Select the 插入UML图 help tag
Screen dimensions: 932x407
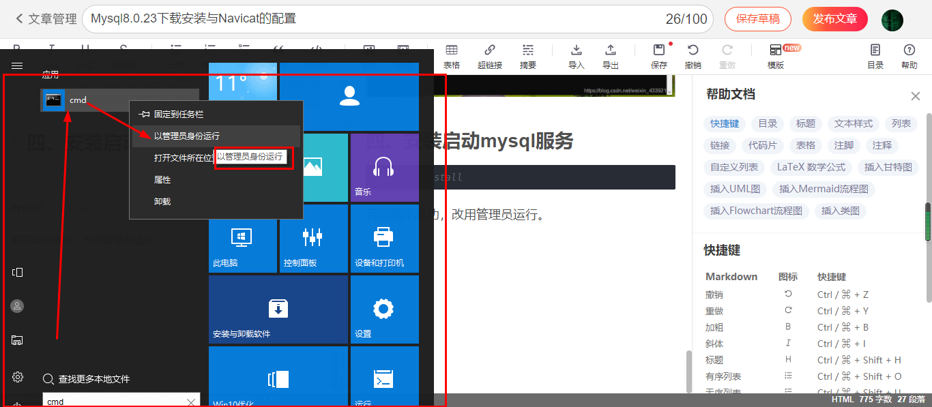(x=735, y=189)
